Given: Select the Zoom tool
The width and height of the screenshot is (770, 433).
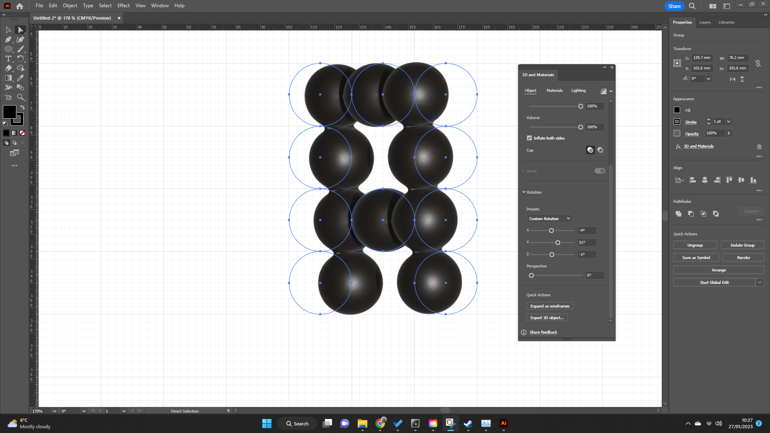Looking at the screenshot, I should point(20,97).
